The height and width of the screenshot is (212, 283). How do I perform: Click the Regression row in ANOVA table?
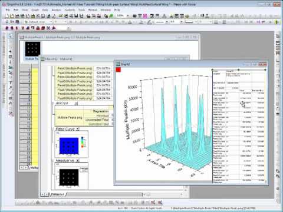tap(101, 111)
